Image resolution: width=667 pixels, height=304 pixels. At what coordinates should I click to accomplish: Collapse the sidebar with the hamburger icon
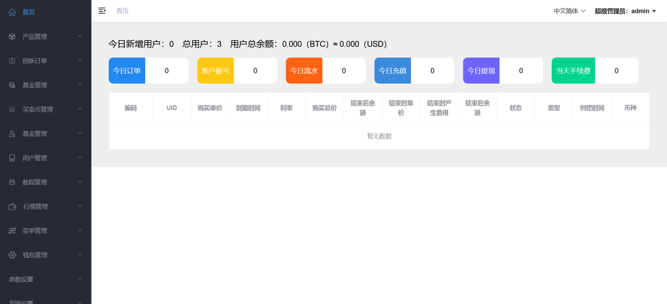[102, 11]
